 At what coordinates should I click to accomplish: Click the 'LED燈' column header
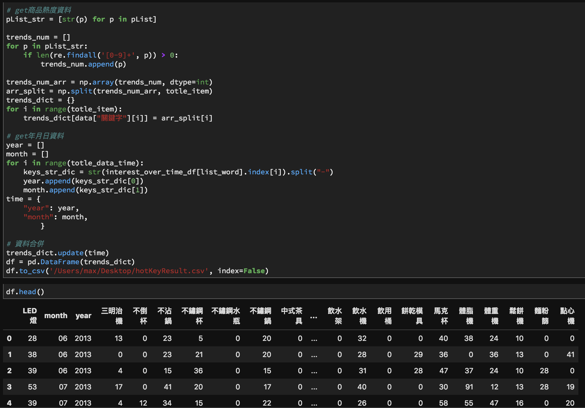(x=30, y=316)
